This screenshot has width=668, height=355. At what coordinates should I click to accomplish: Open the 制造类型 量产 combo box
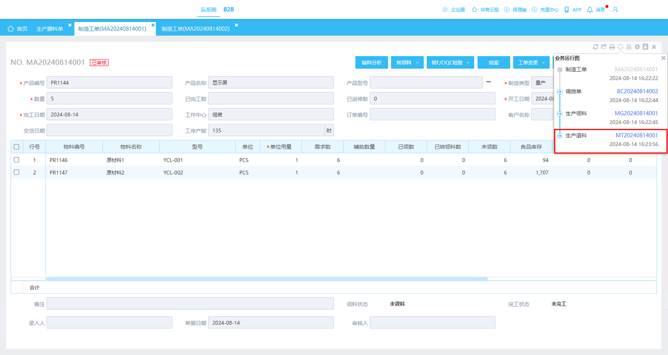[x=543, y=83]
